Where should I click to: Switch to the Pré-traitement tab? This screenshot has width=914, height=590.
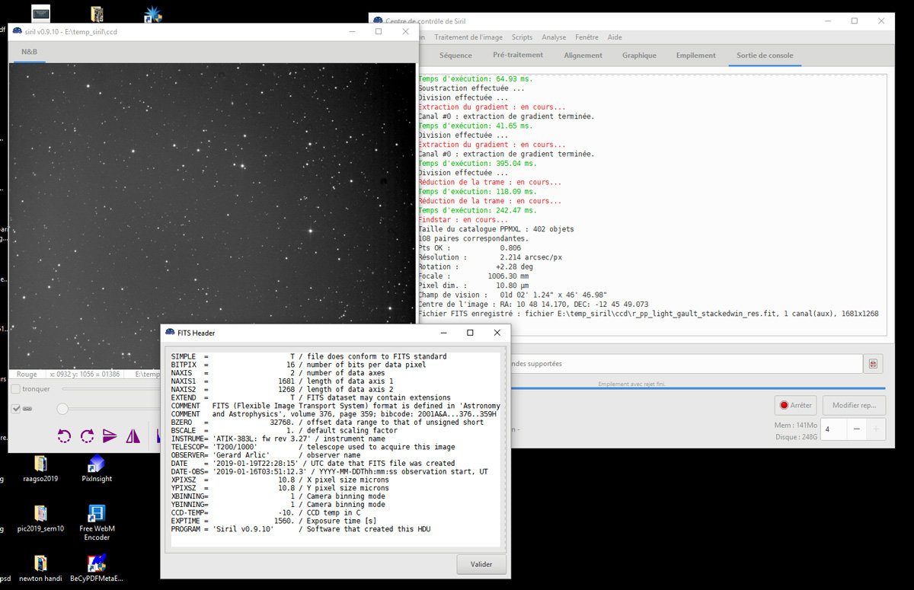pyautogui.click(x=518, y=55)
